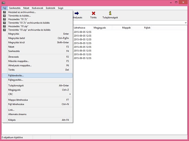Click the 7-Zip icon beside 'Hozzáadás: "01.zip"'
Image resolution: width=189 pixels, height=141 pixels.
4,26
